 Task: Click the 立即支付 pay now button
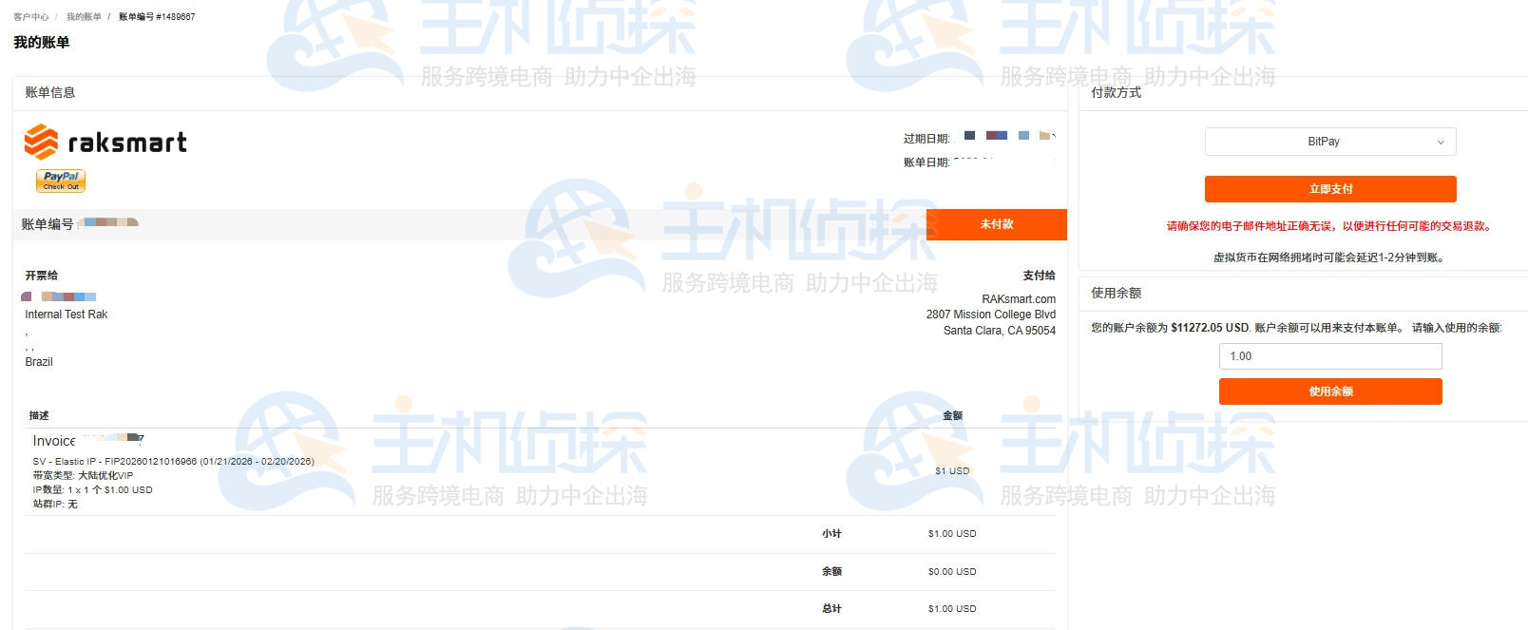coord(1330,189)
